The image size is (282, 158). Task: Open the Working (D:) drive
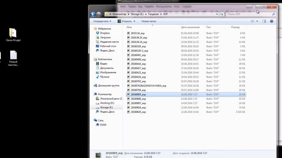point(105,103)
